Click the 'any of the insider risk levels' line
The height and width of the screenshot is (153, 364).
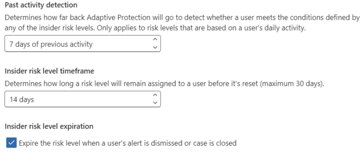[x=155, y=29]
